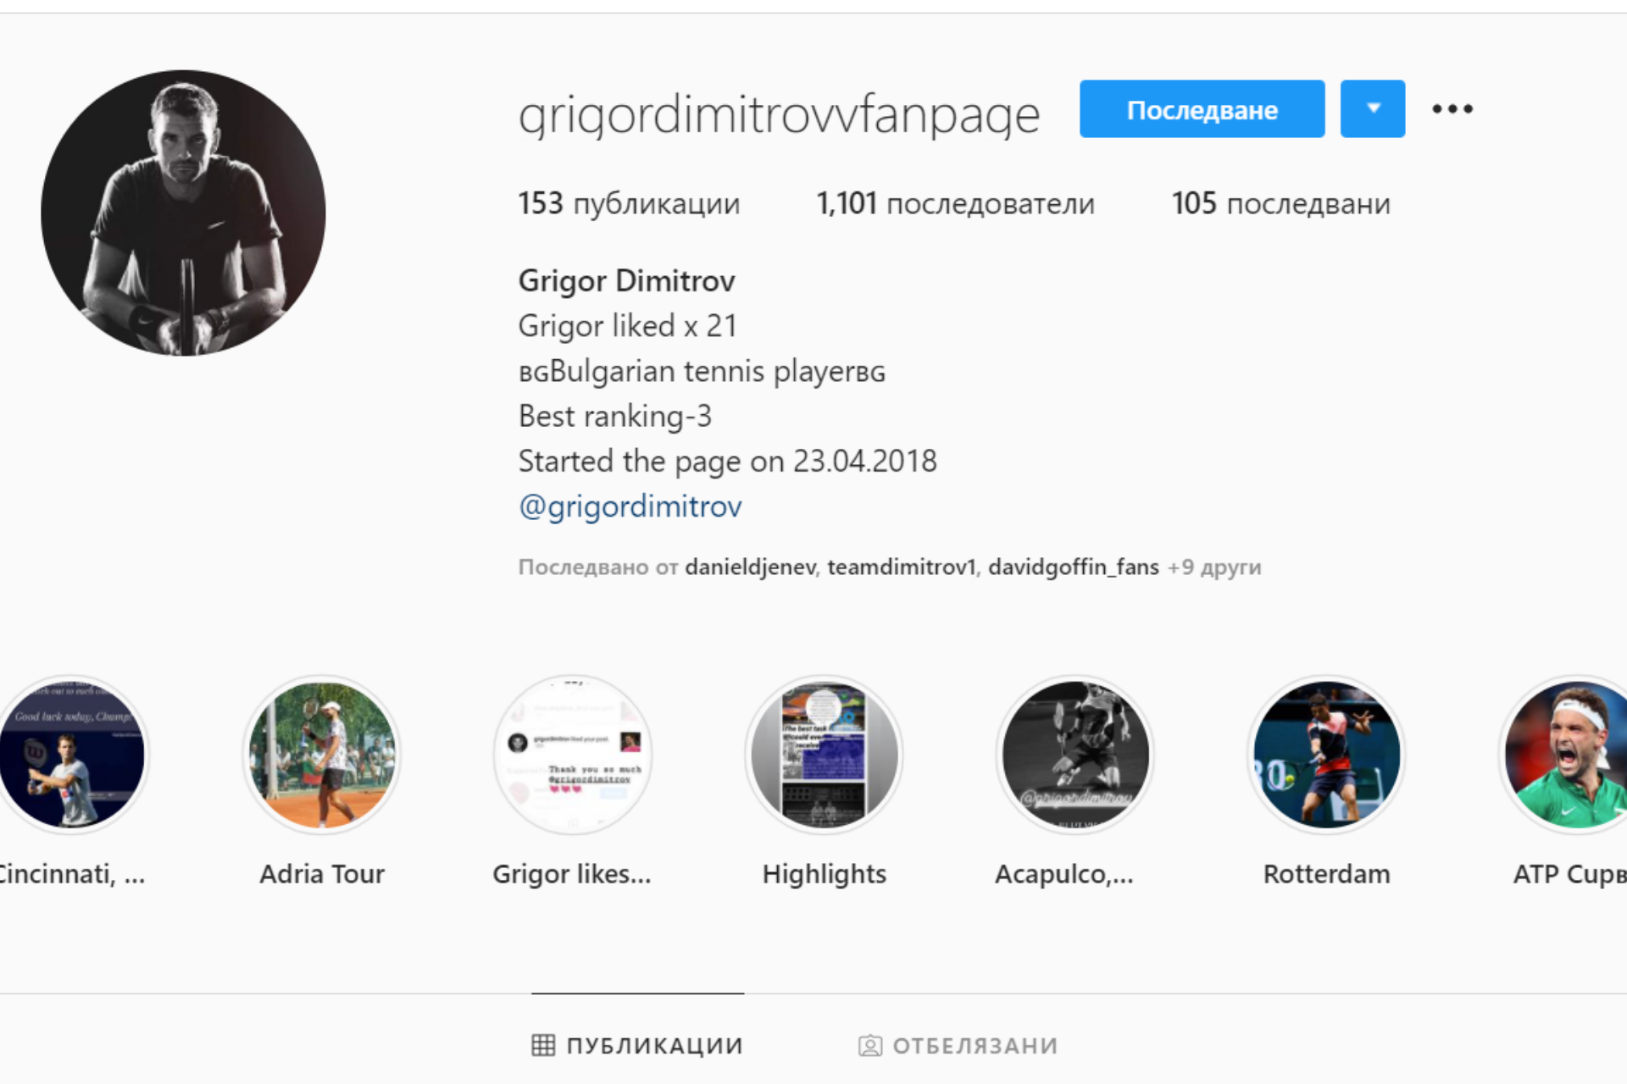The height and width of the screenshot is (1084, 1627).
Task: Open the profile picture
Action: (183, 213)
